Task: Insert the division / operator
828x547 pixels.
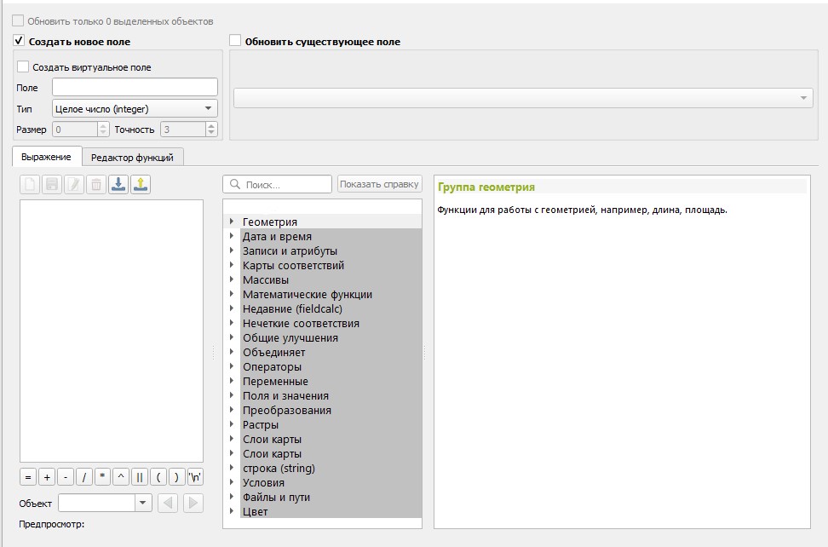Action: pos(84,477)
